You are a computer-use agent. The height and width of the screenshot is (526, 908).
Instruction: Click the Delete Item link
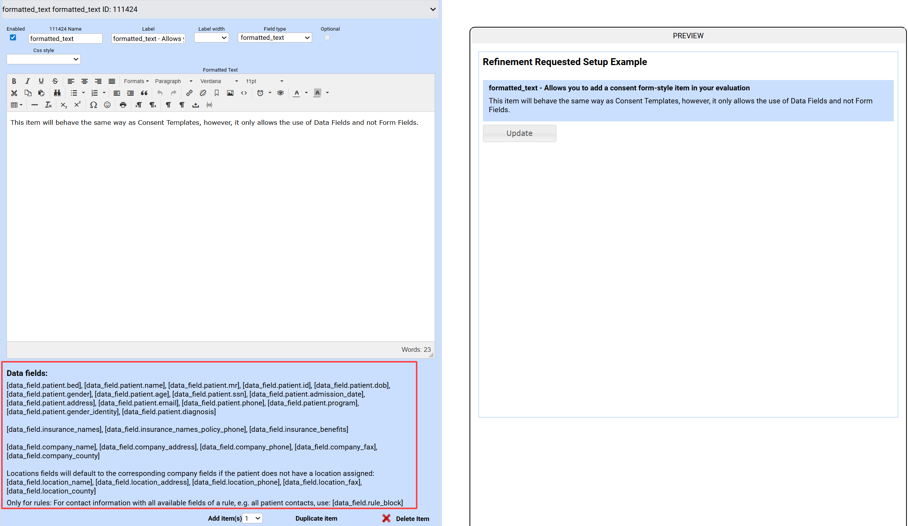(412, 519)
